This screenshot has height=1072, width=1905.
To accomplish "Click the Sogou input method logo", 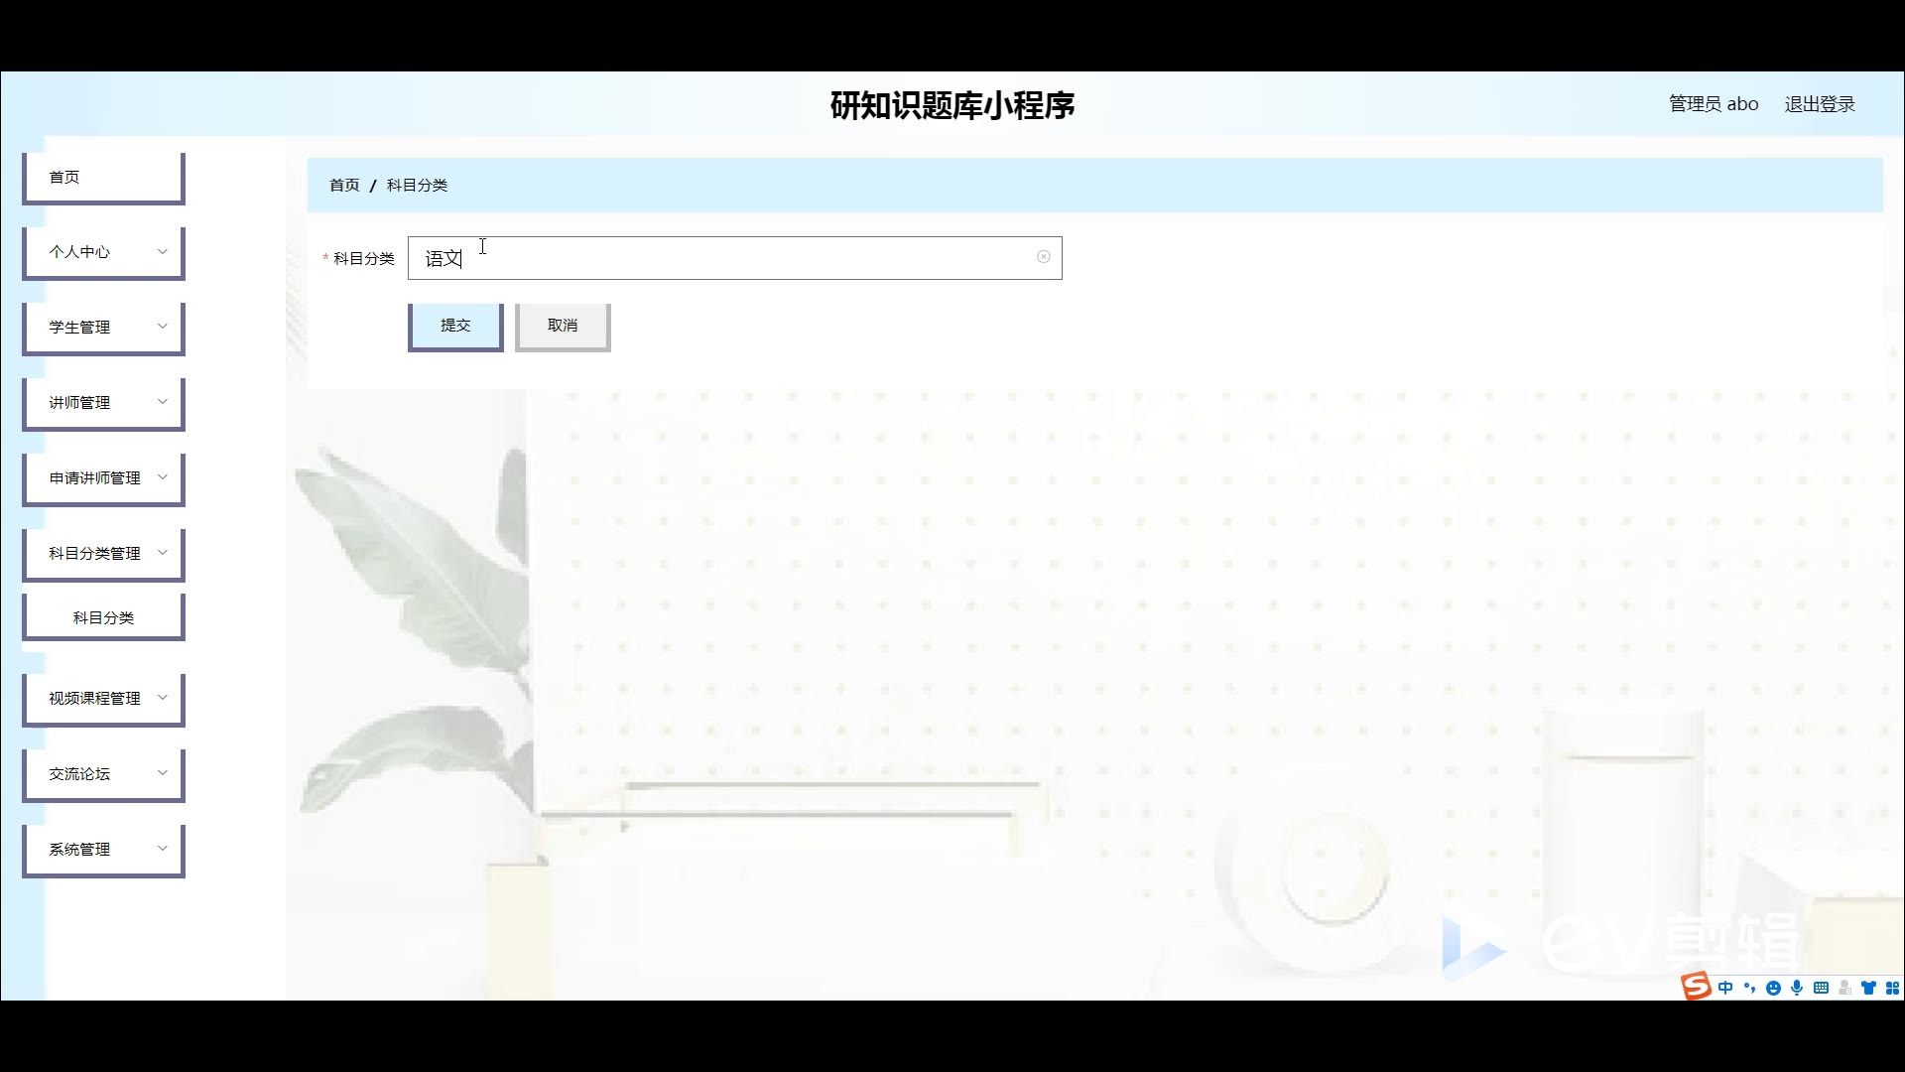I will point(1696,986).
